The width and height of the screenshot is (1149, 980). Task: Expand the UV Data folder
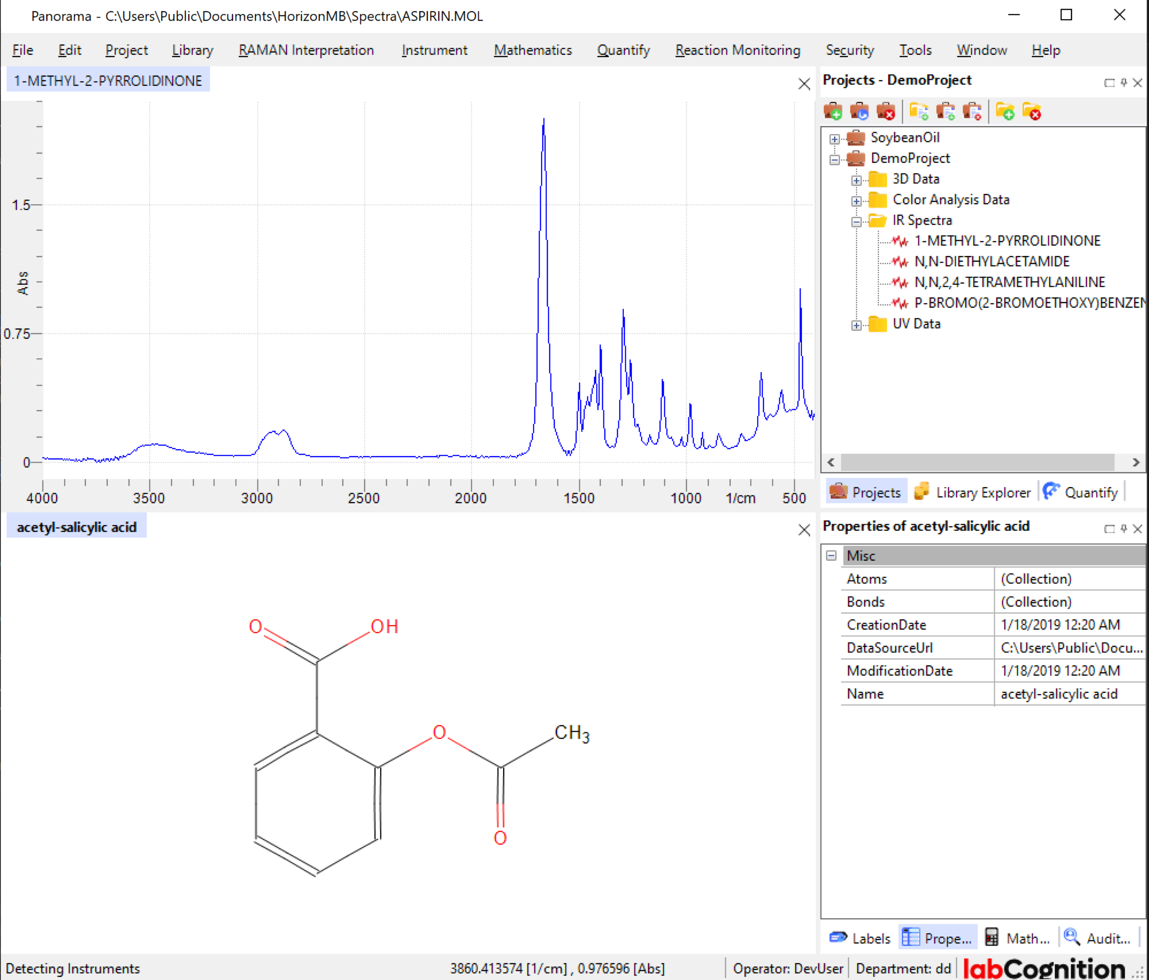pyautogui.click(x=856, y=325)
